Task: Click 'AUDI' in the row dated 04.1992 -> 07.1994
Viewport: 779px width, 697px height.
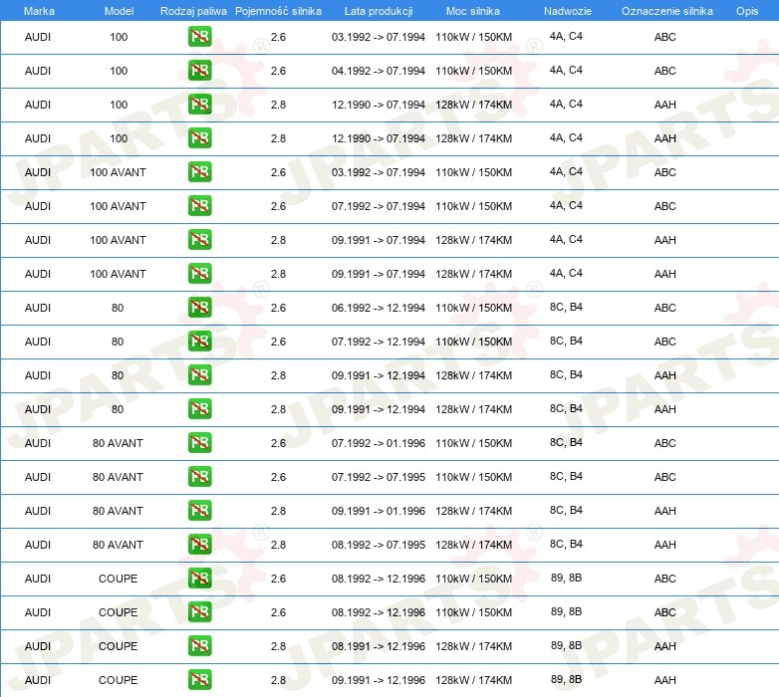Action: [x=38, y=71]
